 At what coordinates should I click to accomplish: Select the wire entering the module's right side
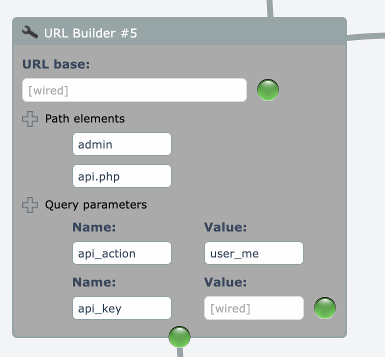tap(366, 37)
